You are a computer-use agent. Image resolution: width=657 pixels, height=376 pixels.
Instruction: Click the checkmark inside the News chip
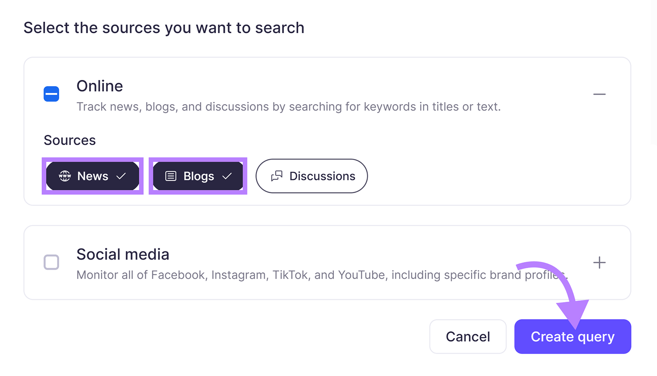point(120,176)
